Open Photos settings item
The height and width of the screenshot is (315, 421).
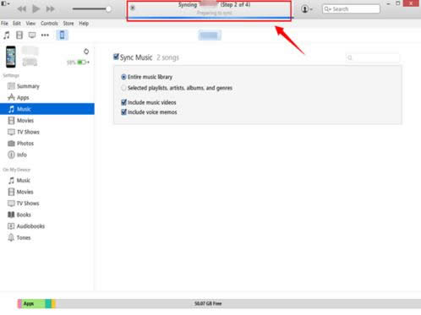click(x=47, y=144)
